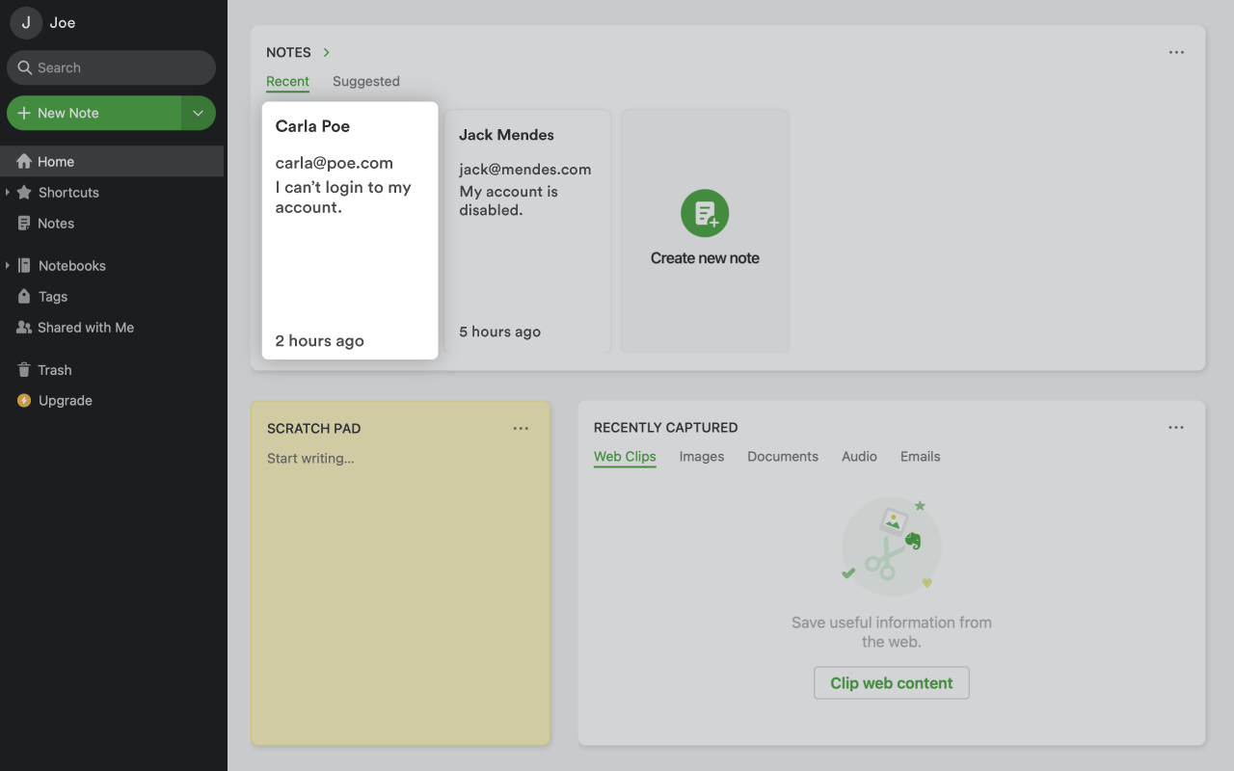This screenshot has height=771, width=1234.
Task: Open the Images tab in Recently Captured
Action: click(701, 456)
